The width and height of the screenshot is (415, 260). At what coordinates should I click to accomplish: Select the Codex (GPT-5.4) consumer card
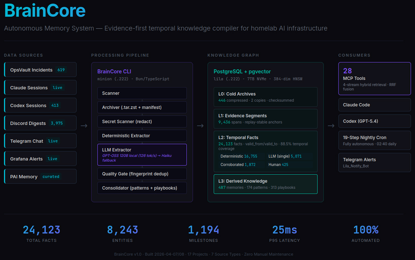(374, 121)
